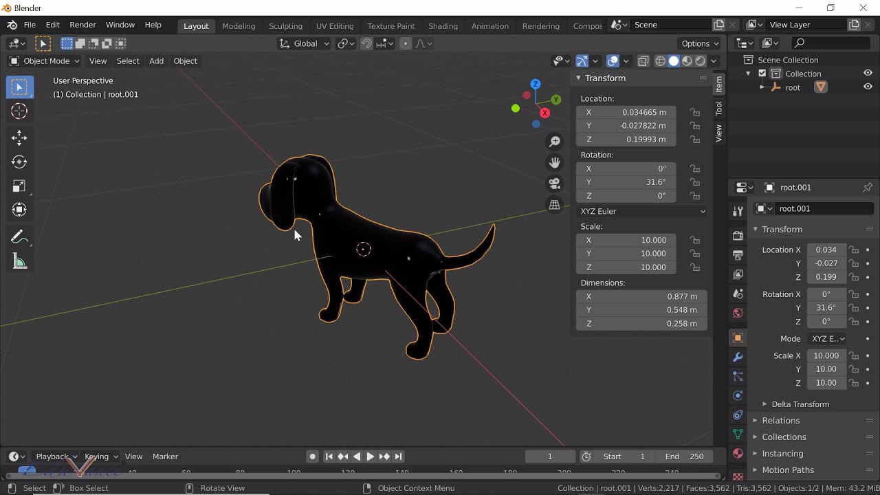The image size is (880, 495).
Task: Open the timeline Keying popover
Action: coord(100,456)
